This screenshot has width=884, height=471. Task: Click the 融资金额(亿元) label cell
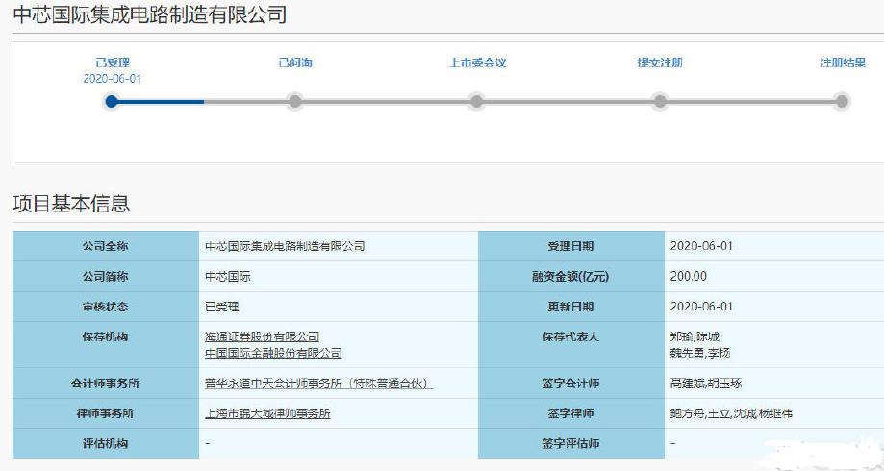(x=571, y=277)
